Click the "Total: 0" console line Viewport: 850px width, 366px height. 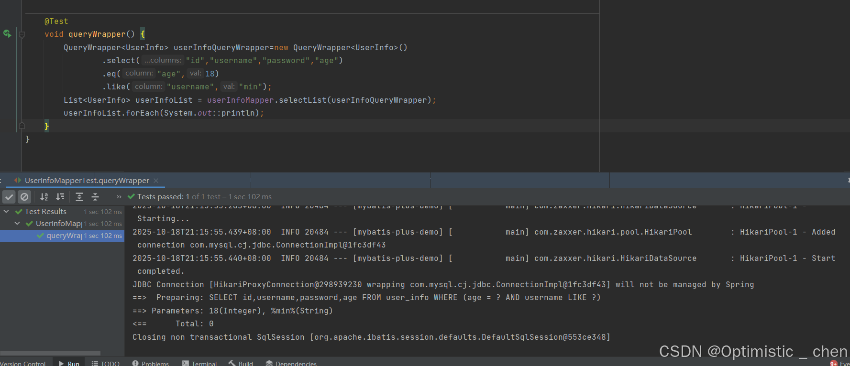click(x=173, y=324)
